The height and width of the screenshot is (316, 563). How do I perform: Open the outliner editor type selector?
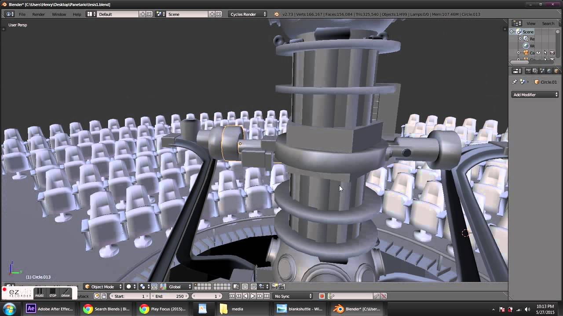[x=517, y=23]
